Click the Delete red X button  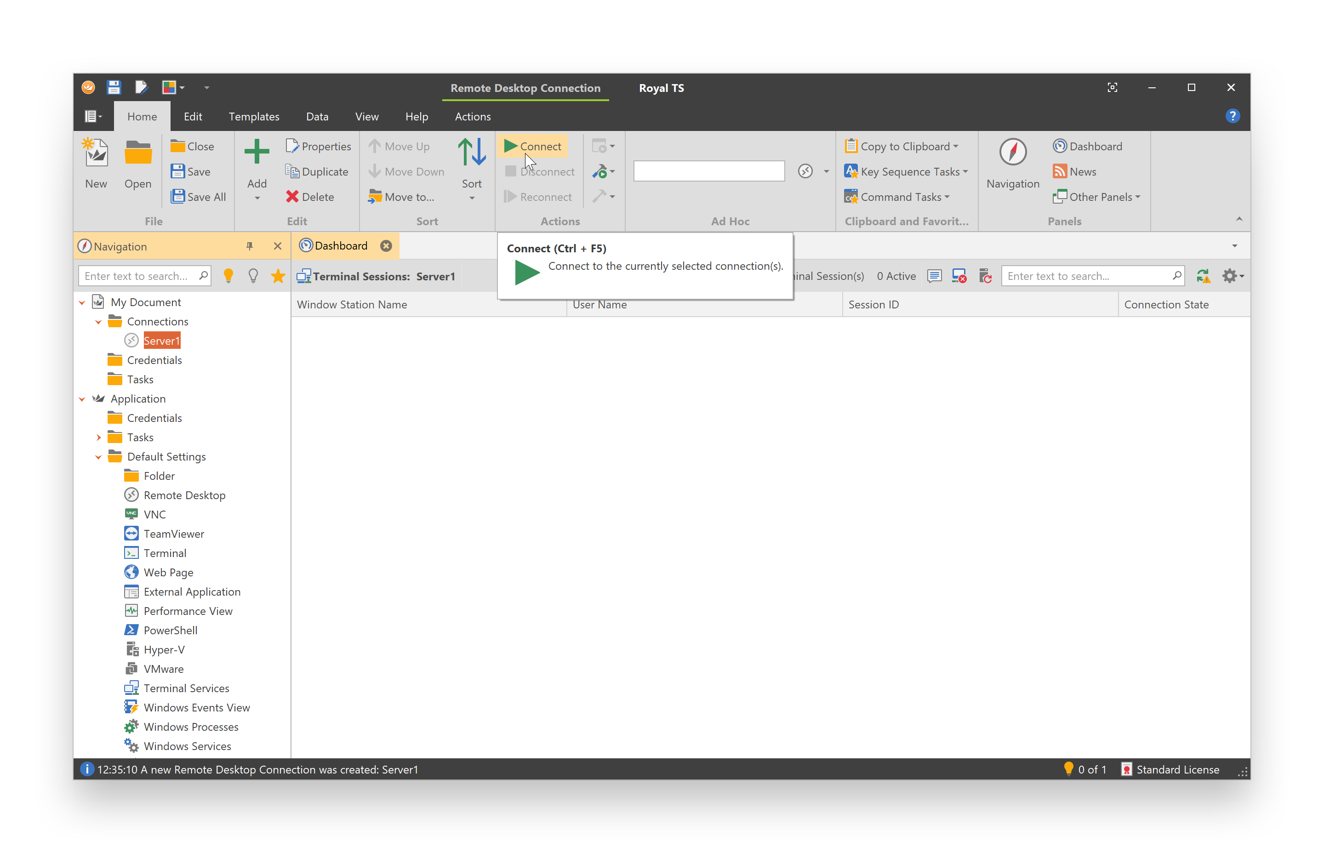[x=310, y=197]
